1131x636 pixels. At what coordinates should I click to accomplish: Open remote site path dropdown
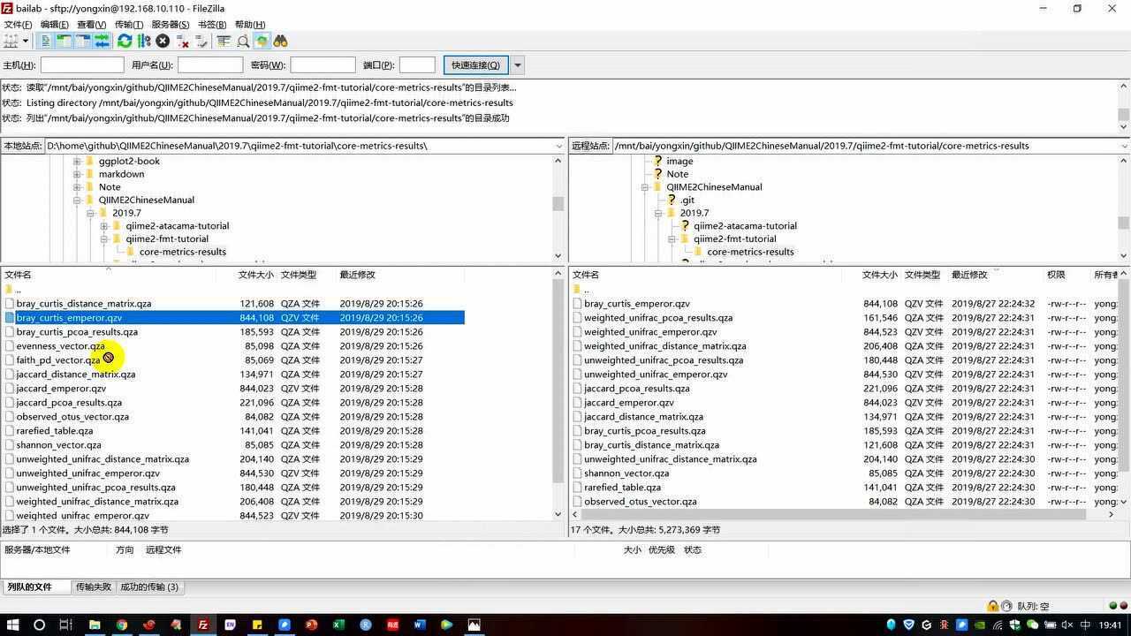tap(1124, 146)
